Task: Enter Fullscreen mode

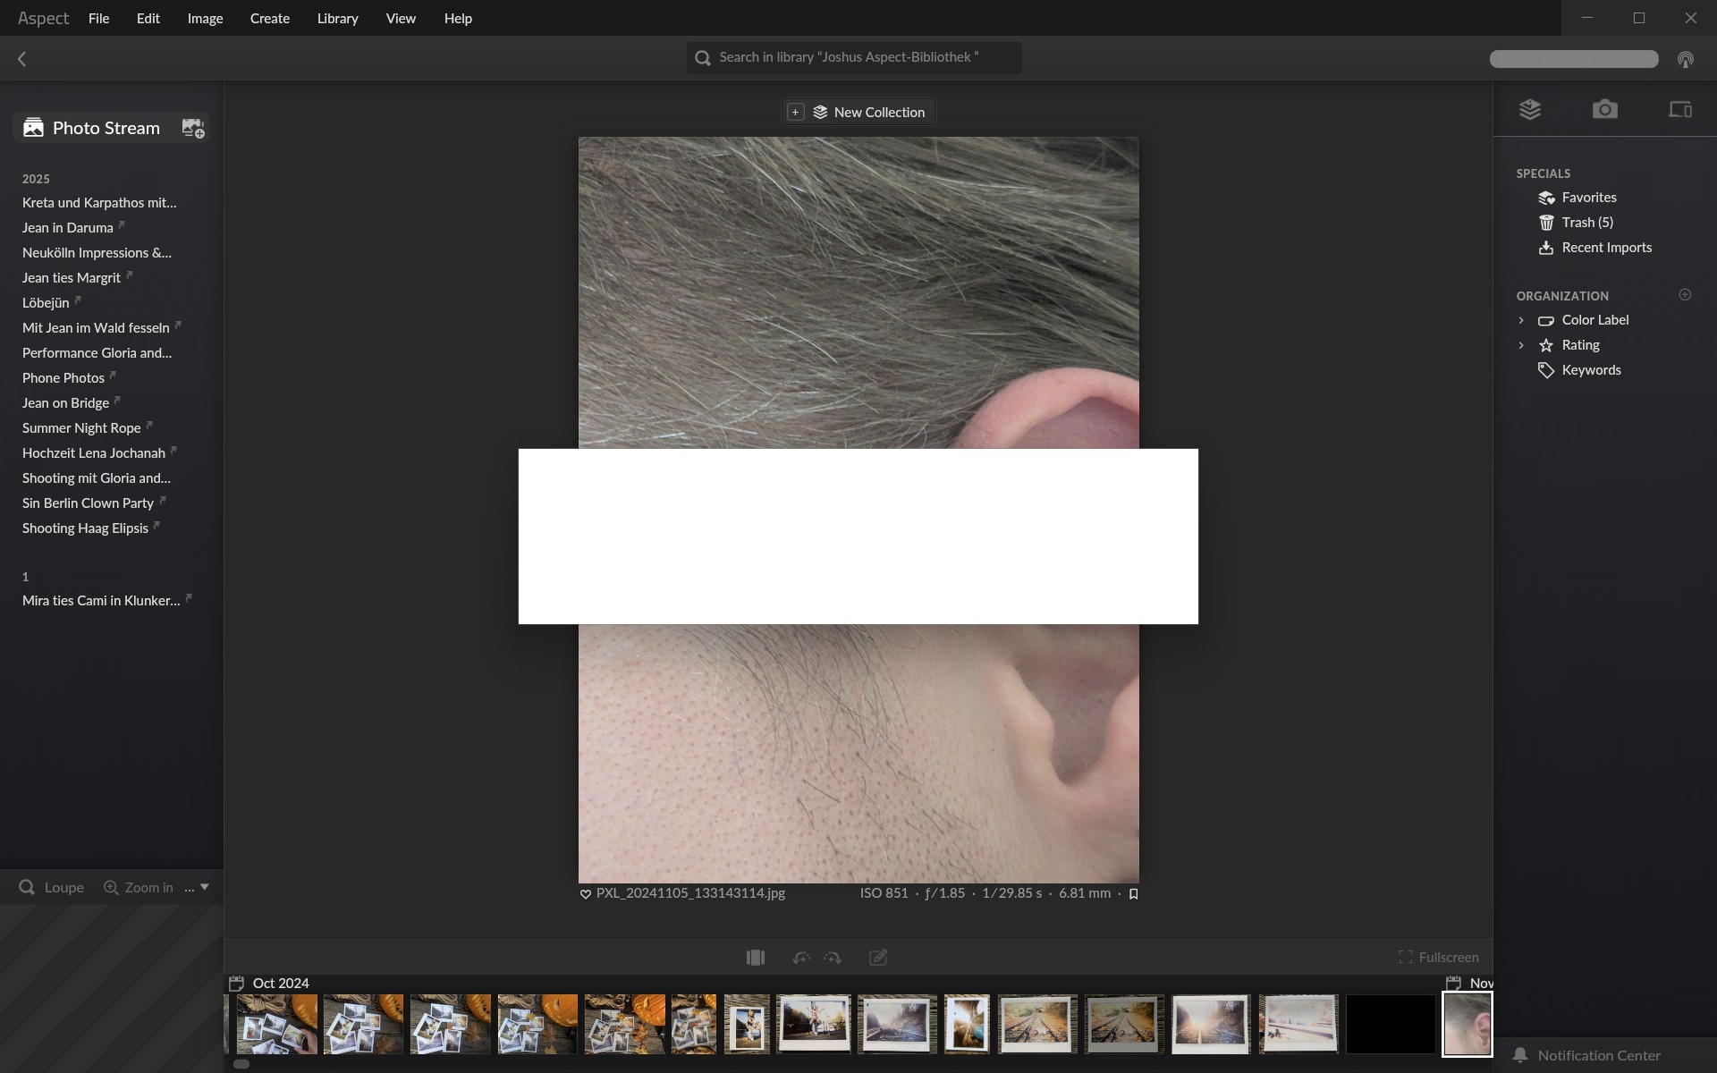Action: 1438,957
